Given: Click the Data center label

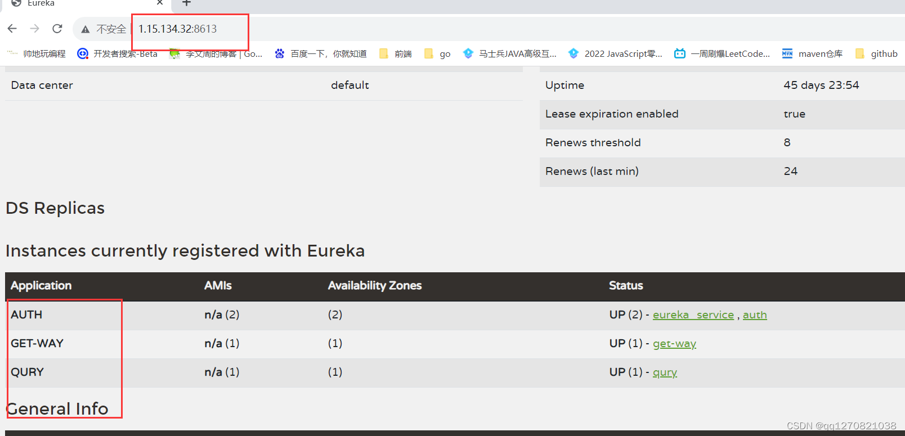Looking at the screenshot, I should [x=42, y=86].
